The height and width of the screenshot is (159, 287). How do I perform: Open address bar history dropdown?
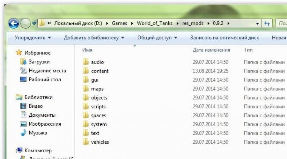pos(257,24)
